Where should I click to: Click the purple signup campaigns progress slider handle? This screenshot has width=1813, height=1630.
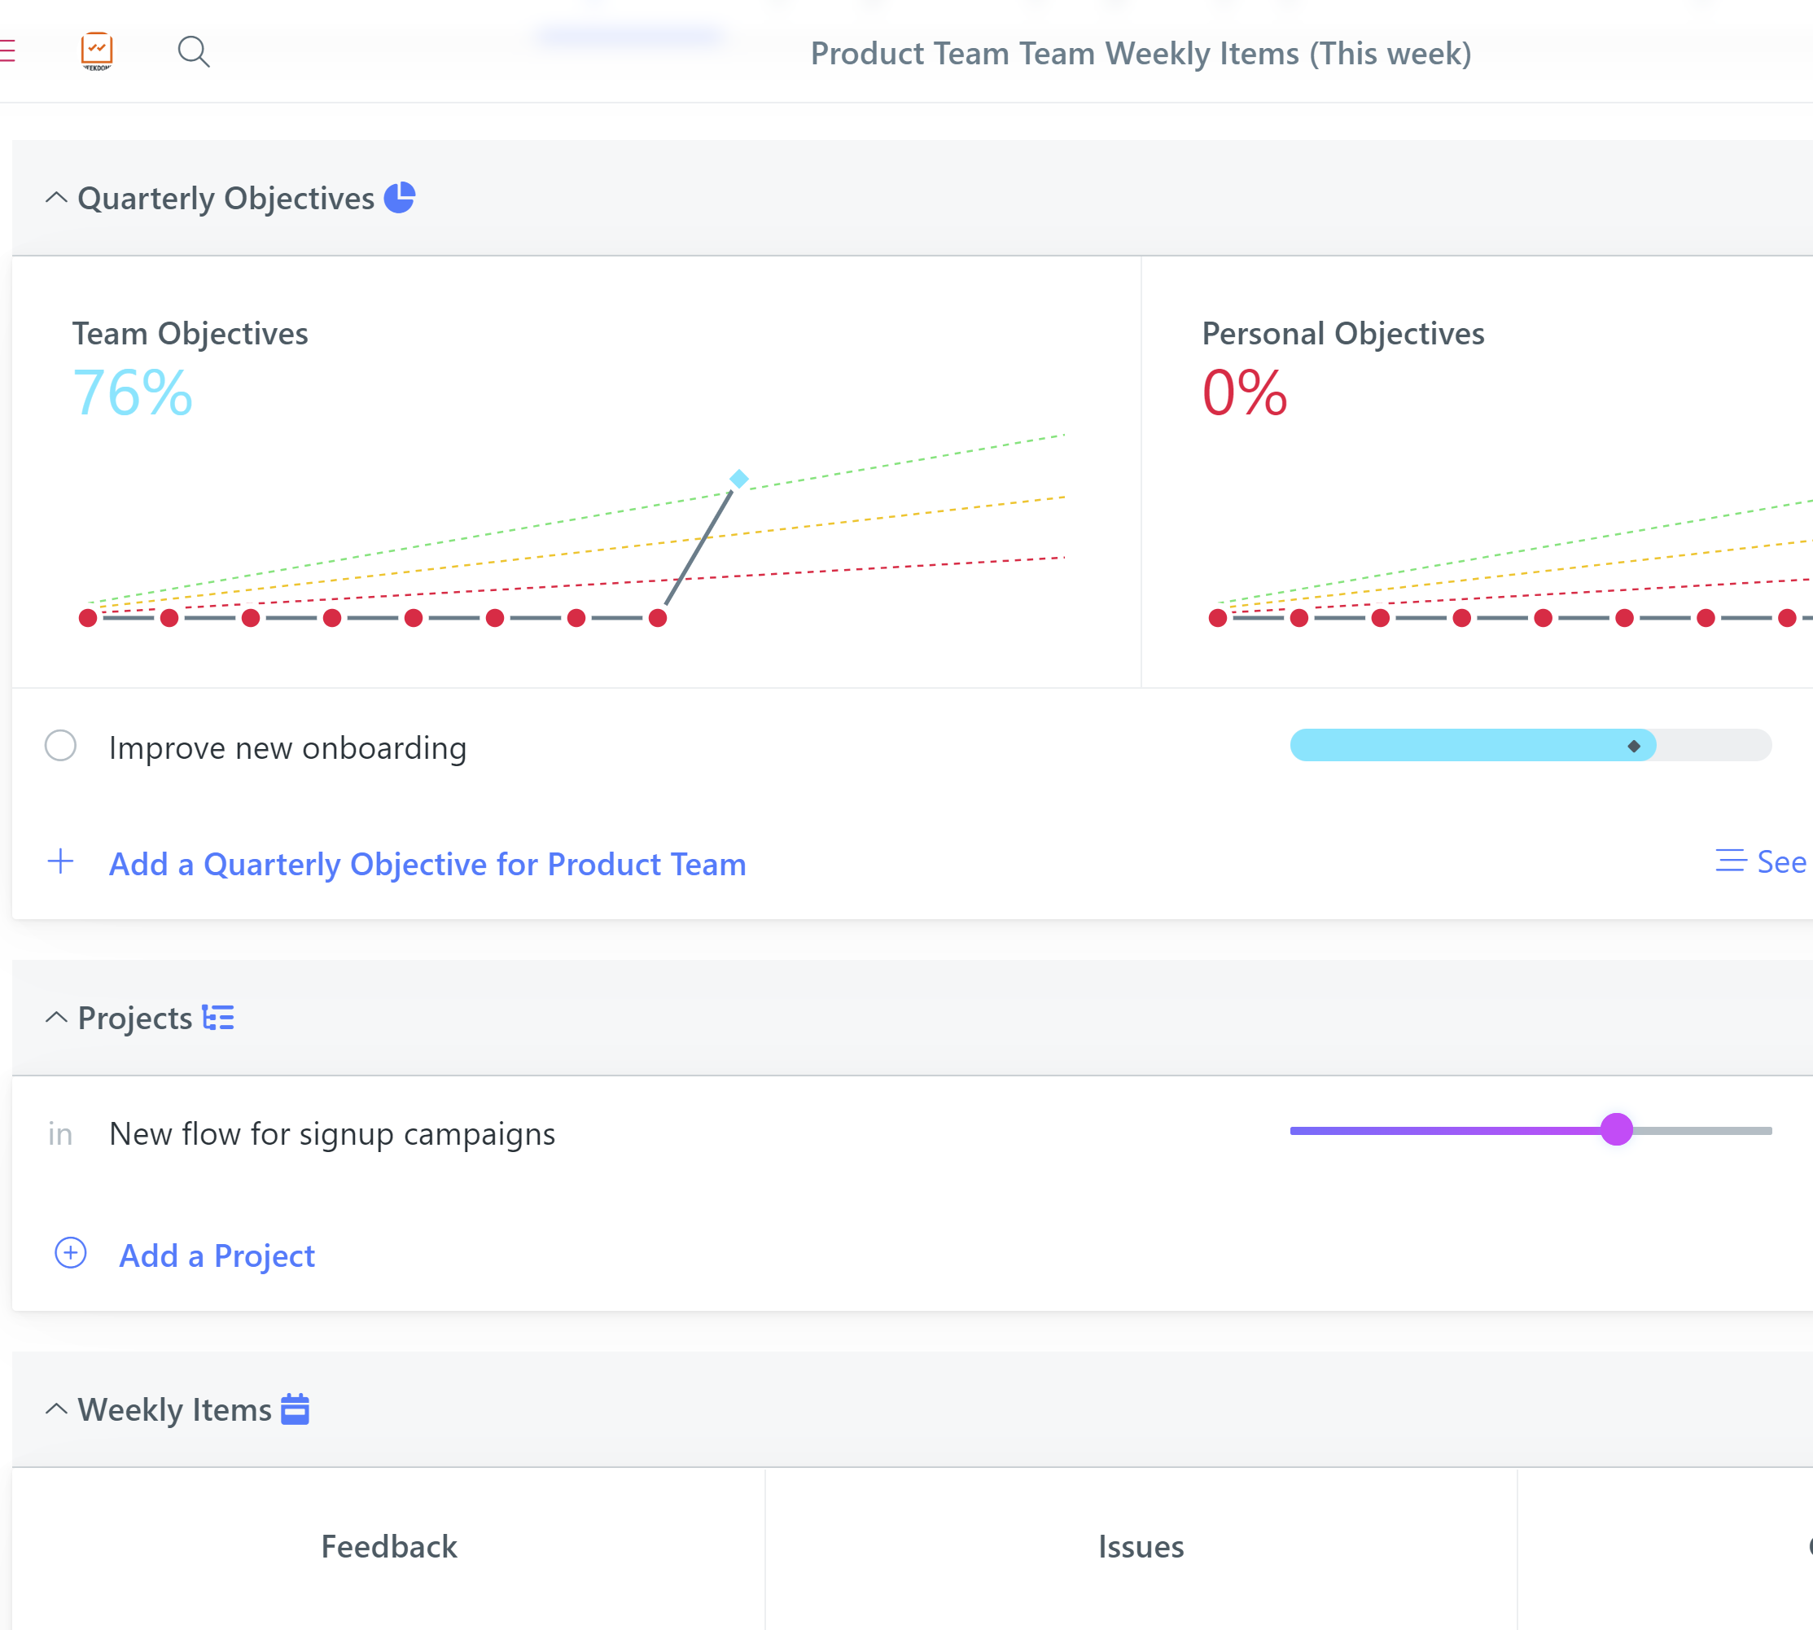1617,1129
